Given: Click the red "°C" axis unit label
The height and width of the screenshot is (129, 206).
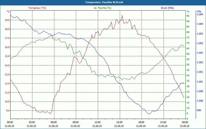Looking at the screenshot, I should [8, 12].
